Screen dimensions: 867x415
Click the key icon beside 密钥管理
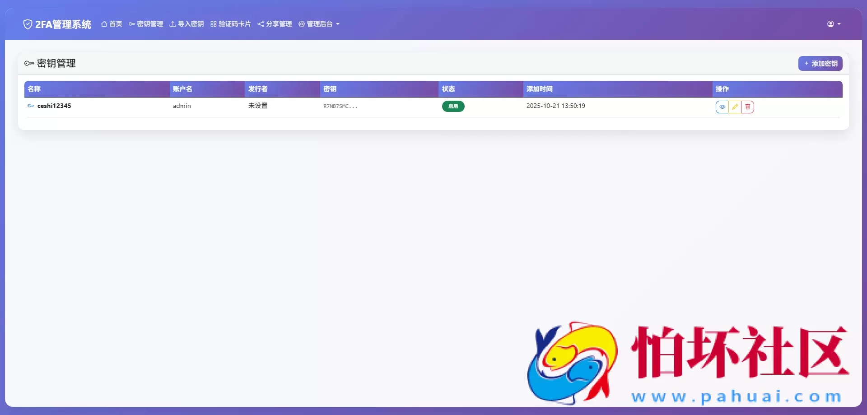click(x=131, y=24)
